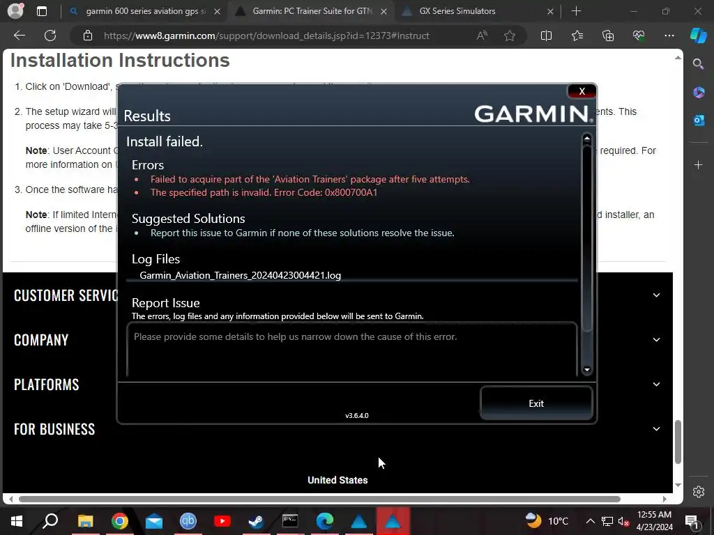Open Browser essentials heart icon

[639, 36]
